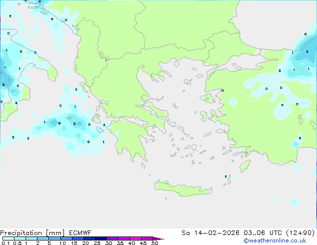
Task: Pick the 30–35 mm legend color swatch
Action: 112,238
